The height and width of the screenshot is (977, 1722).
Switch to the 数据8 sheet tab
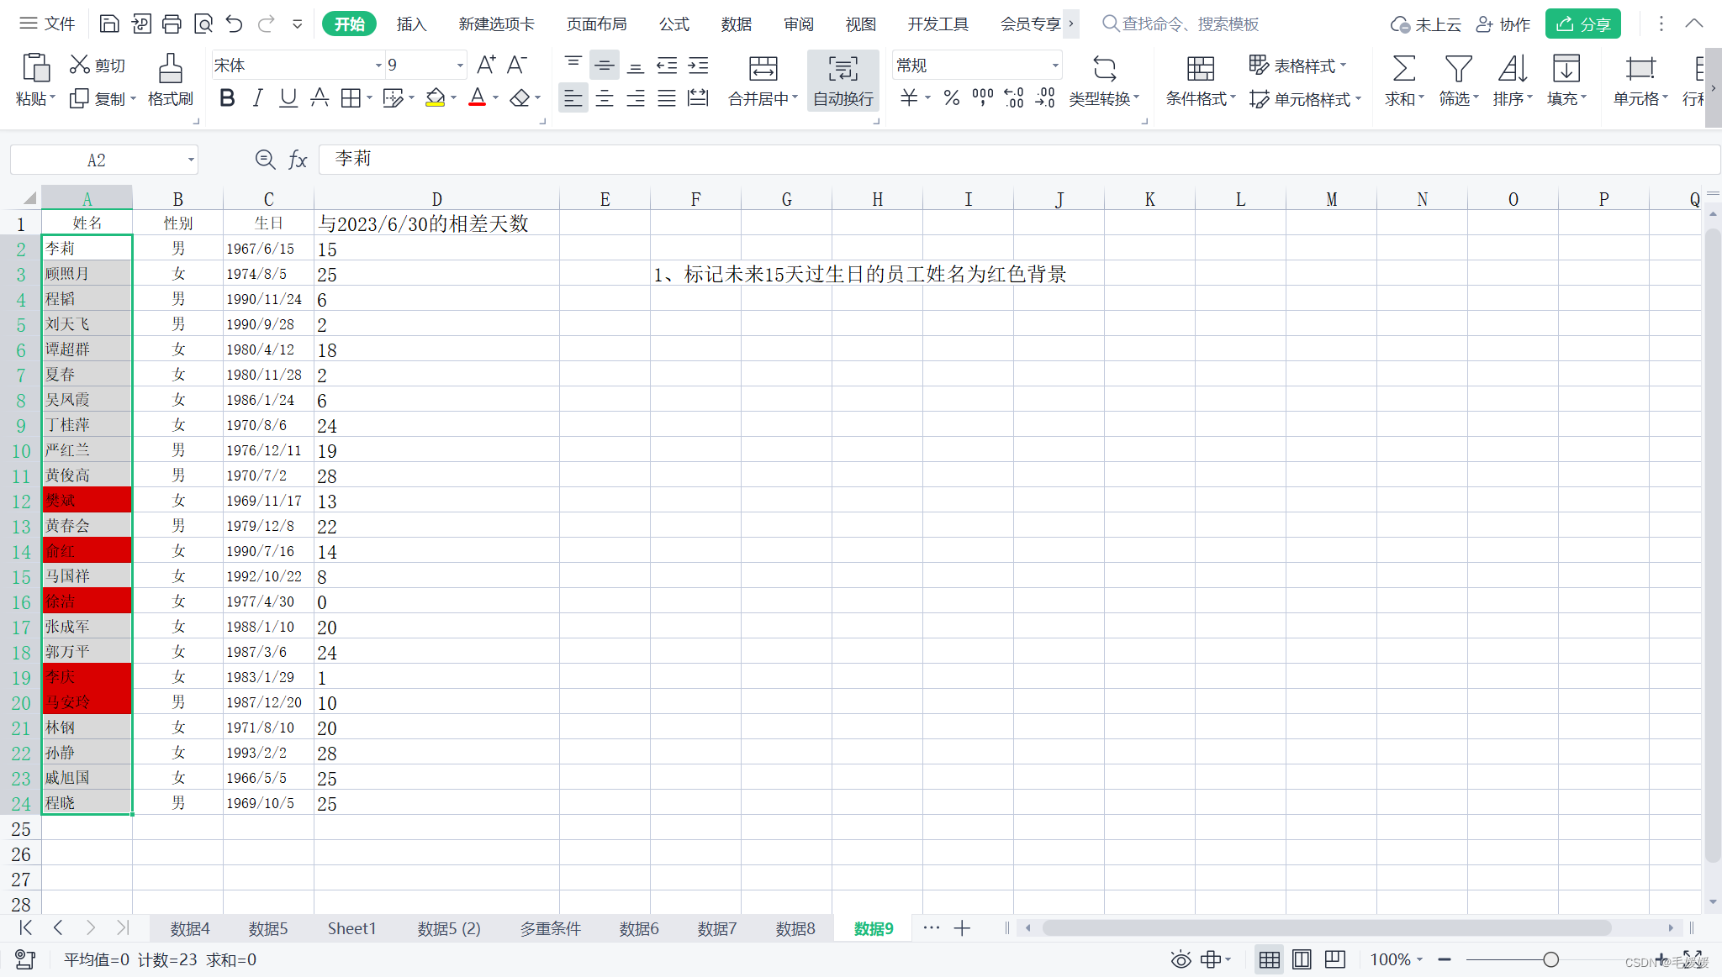[795, 928]
